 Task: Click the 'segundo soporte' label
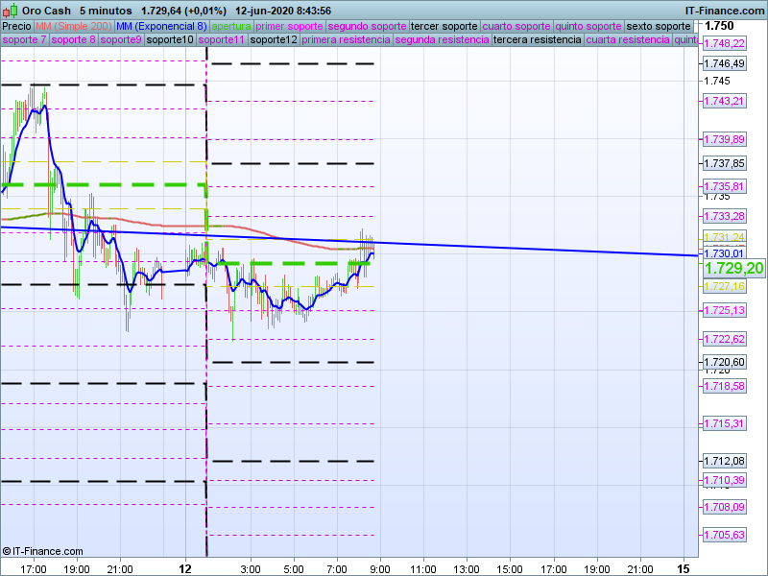pyautogui.click(x=367, y=26)
